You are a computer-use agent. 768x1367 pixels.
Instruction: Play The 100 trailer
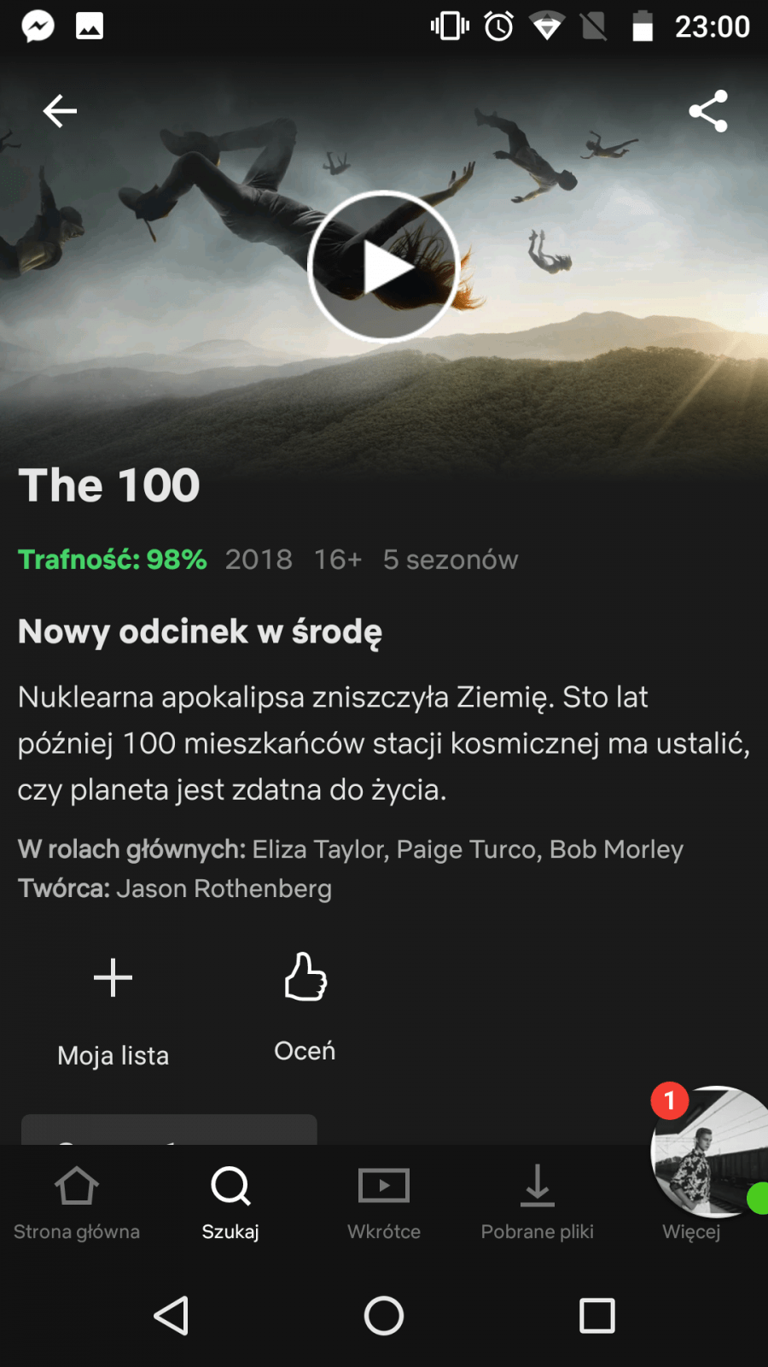pyautogui.click(x=384, y=267)
